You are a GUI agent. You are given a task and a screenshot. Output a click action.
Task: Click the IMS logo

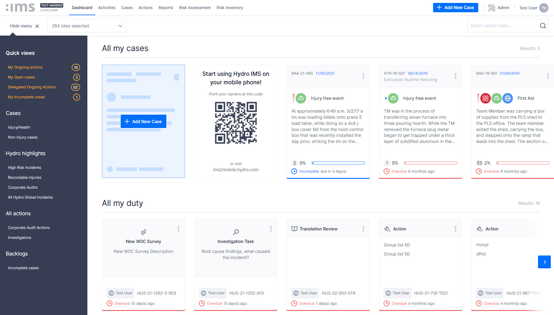(x=20, y=8)
